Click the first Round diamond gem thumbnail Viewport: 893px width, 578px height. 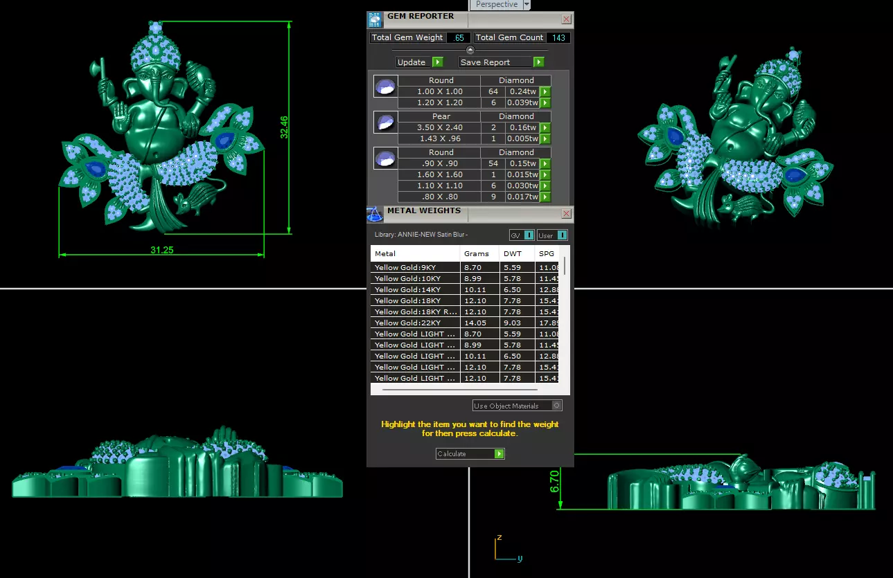(385, 87)
